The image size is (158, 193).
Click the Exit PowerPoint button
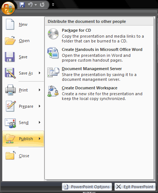tap(135, 187)
